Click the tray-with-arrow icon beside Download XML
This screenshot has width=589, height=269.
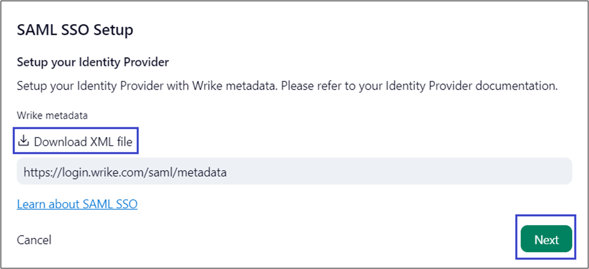click(23, 142)
